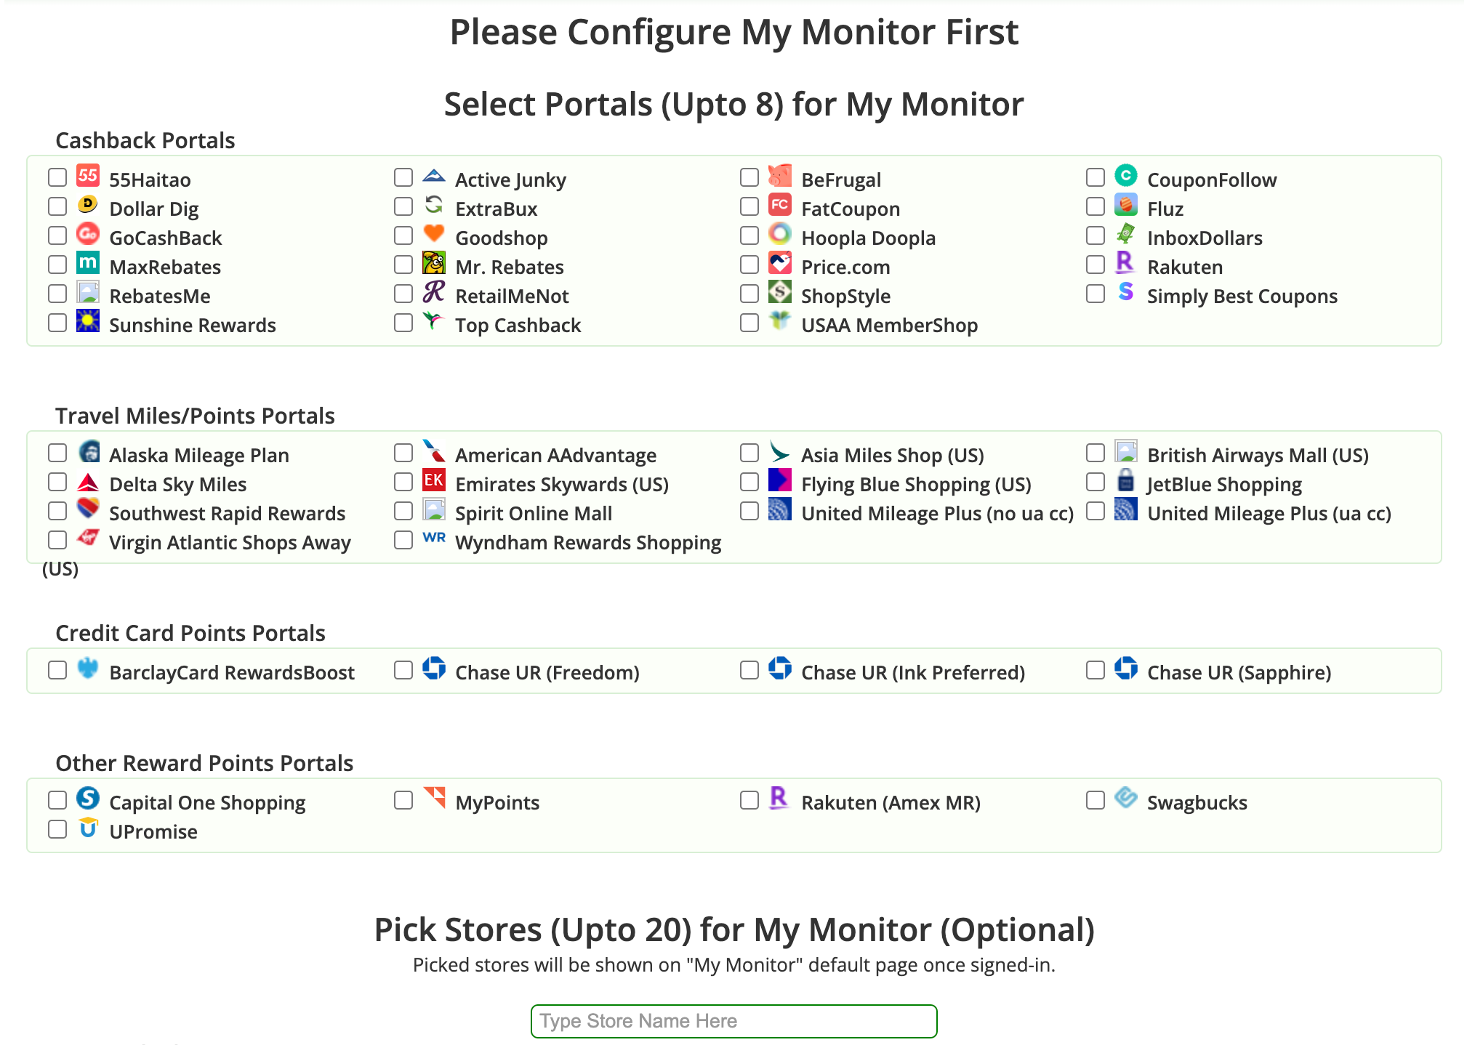Screen dimensions: 1467x1045
Task: Tick the American AAdvantage checkbox
Action: (403, 453)
